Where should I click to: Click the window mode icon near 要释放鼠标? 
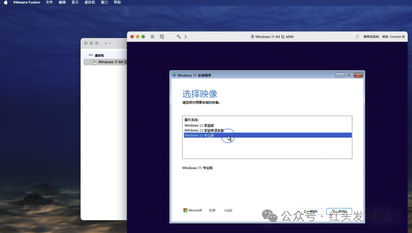click(357, 37)
